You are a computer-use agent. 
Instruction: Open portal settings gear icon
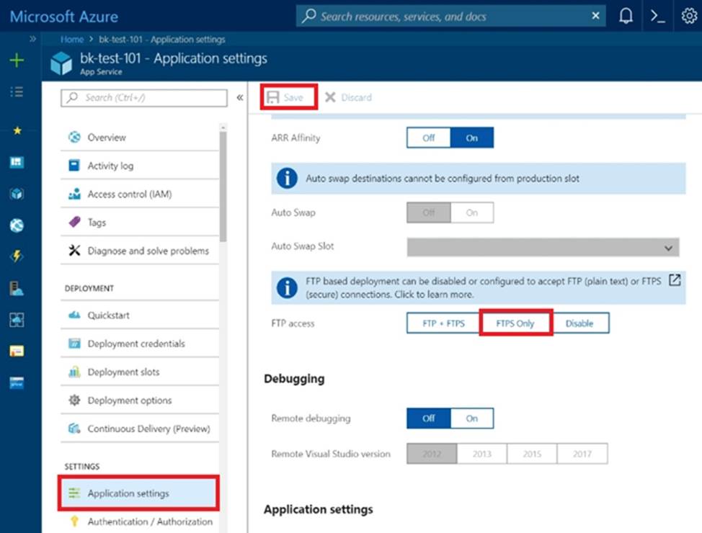[689, 16]
